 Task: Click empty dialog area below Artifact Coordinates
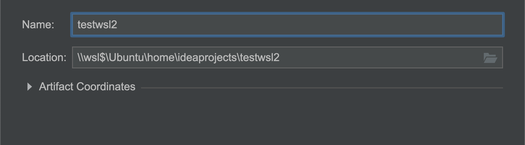pyautogui.click(x=262, y=119)
